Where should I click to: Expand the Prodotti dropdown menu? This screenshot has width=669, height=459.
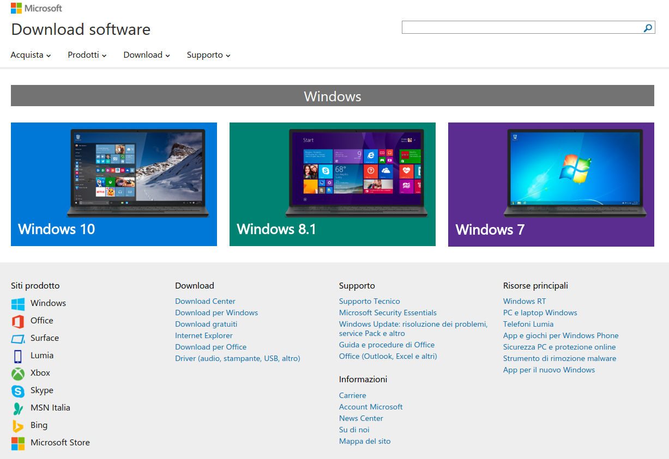pyautogui.click(x=87, y=55)
